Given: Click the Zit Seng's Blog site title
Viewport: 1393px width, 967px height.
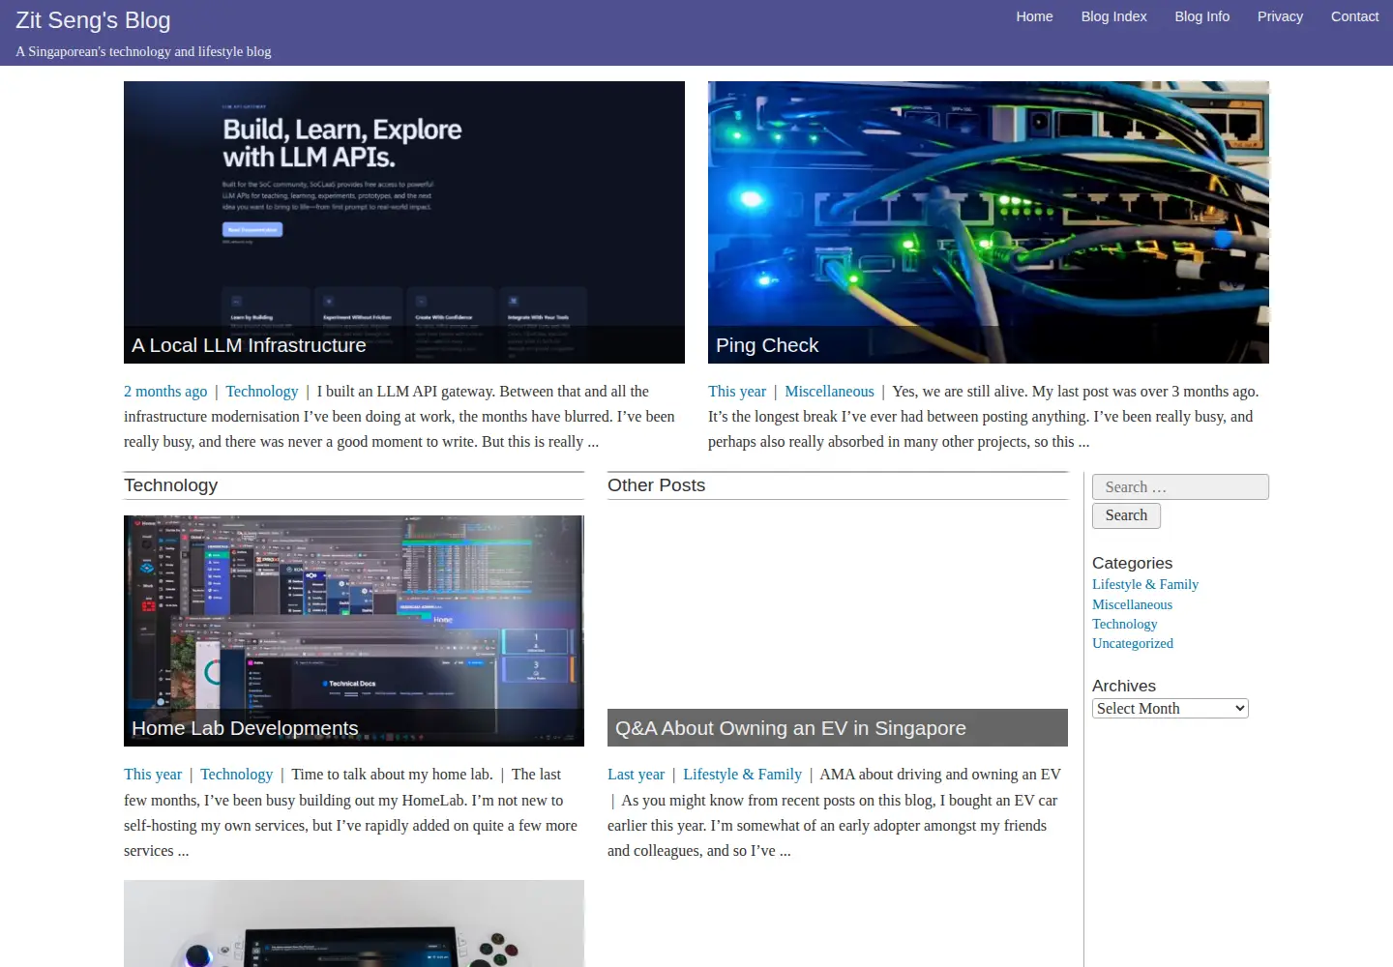Looking at the screenshot, I should [x=93, y=20].
